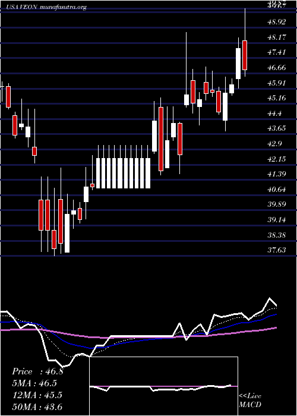Click the 38.38 price axis label
297x416 pixels.
coord(277,235)
